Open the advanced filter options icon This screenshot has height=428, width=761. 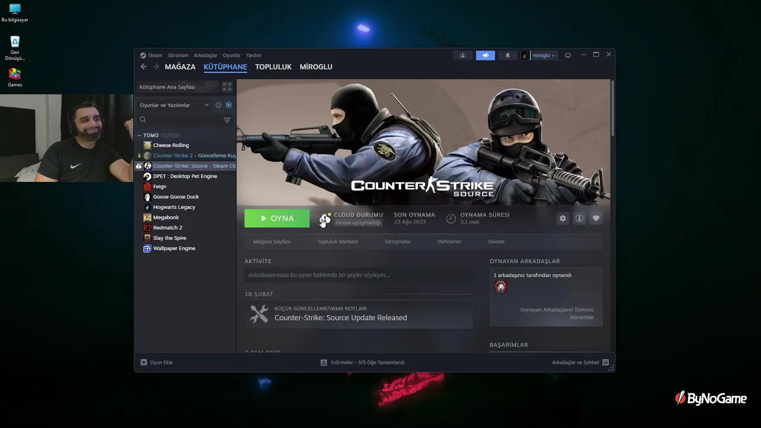click(227, 120)
